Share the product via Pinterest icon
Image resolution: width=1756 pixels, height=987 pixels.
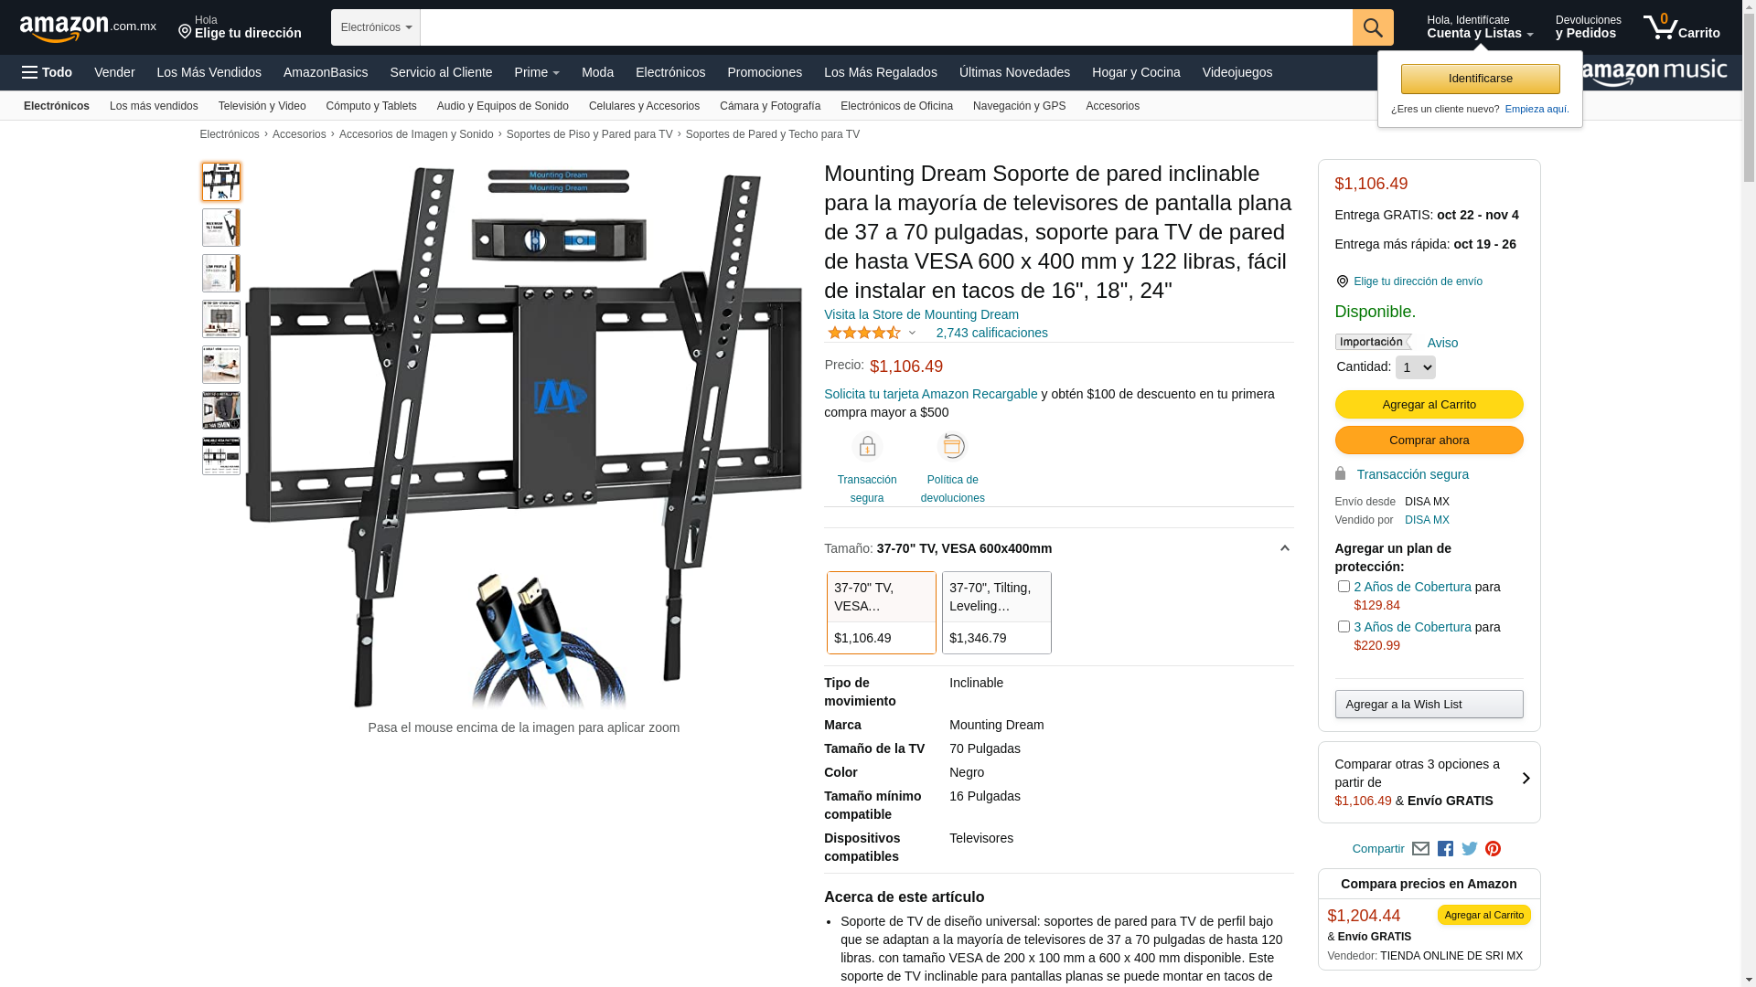pos(1493,849)
